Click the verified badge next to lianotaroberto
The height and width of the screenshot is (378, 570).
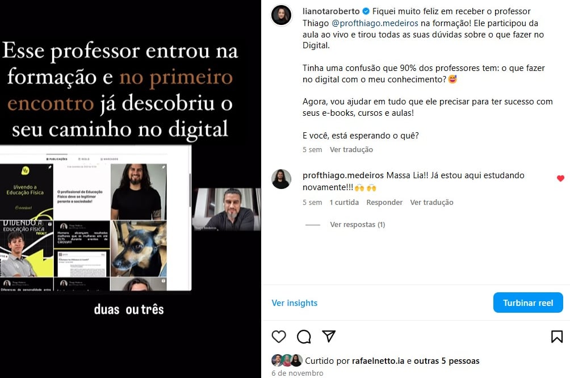coord(366,11)
